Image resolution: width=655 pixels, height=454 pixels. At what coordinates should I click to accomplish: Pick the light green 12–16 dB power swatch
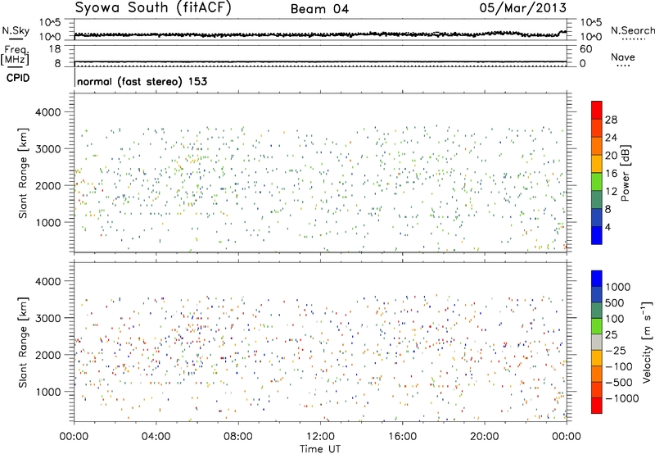click(x=597, y=182)
